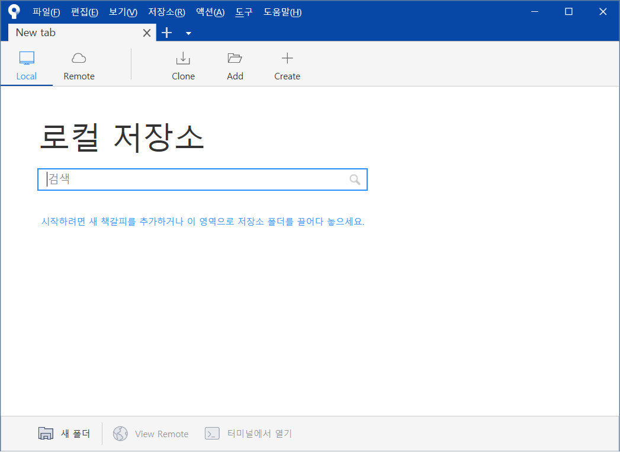Screen dimensions: 620x452
Task: Open the 도구 menu
Action: pyautogui.click(x=244, y=12)
